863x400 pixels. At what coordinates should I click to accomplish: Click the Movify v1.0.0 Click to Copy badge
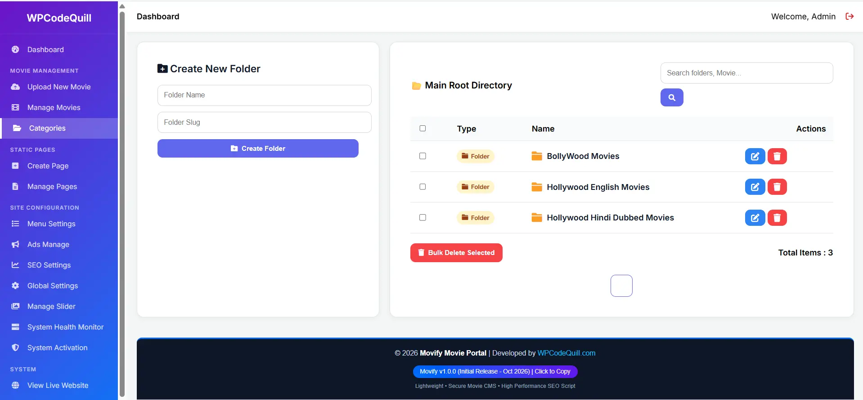[495, 371]
